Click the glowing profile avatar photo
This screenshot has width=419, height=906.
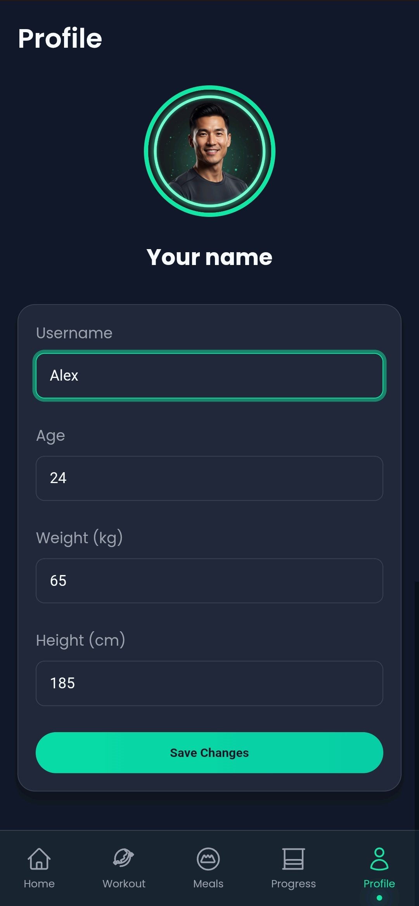point(209,152)
